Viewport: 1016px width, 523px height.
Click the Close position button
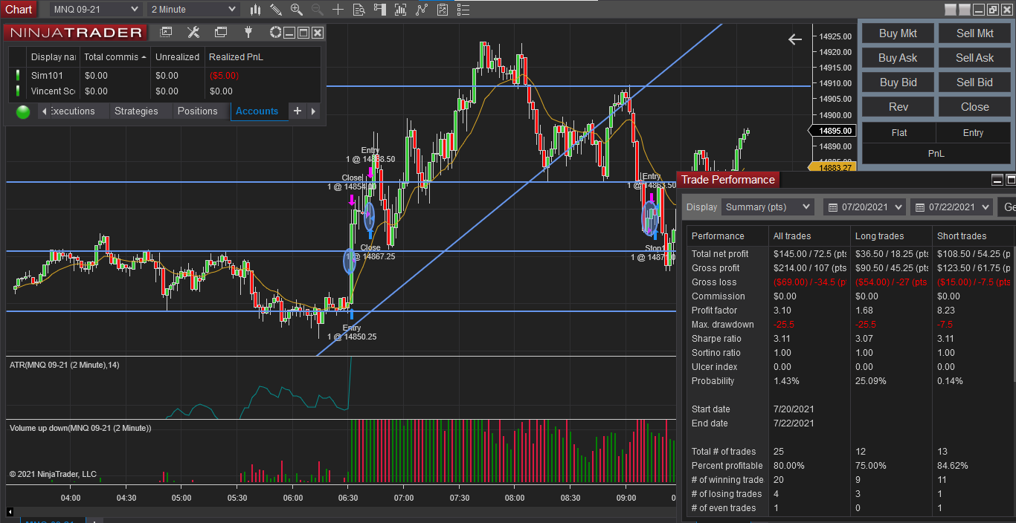pos(974,107)
